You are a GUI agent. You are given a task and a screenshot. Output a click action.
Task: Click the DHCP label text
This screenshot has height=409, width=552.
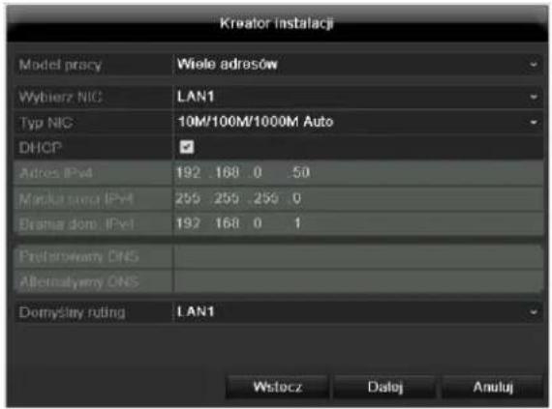coord(41,148)
